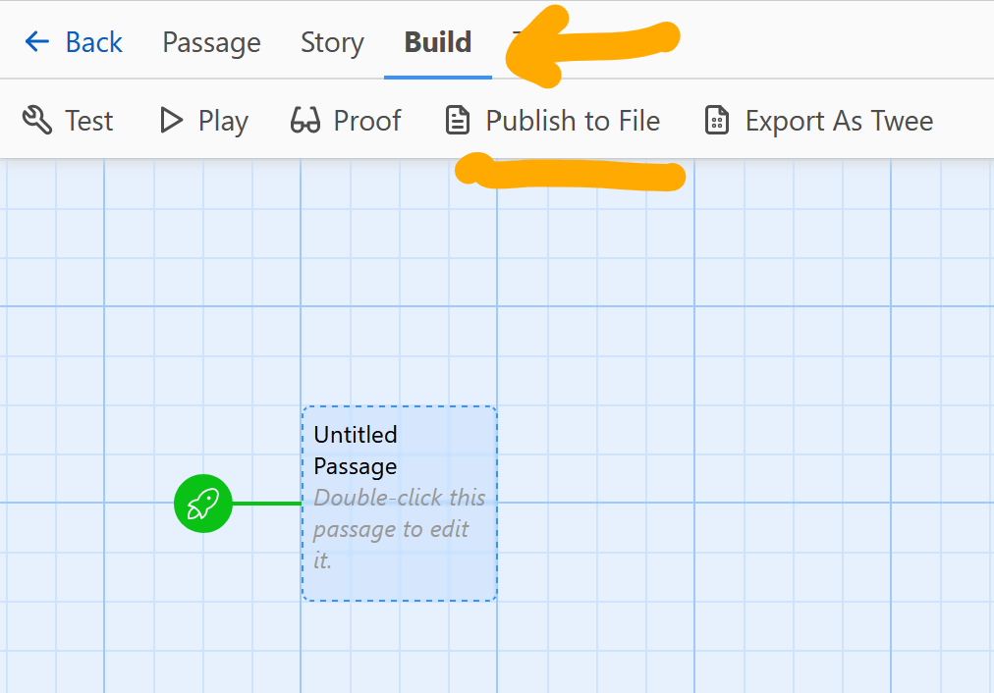Publish the story to a file
Screen dimensions: 994x693
(x=552, y=120)
